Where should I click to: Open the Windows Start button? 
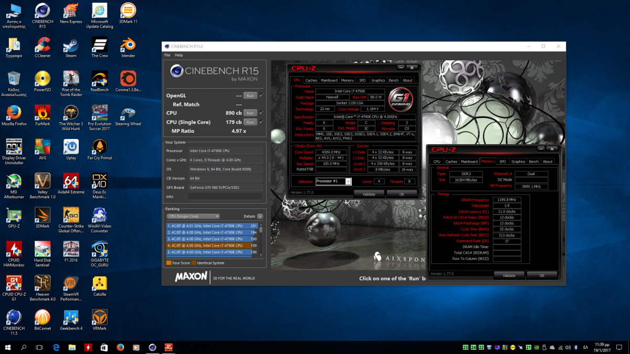pyautogui.click(x=8, y=347)
